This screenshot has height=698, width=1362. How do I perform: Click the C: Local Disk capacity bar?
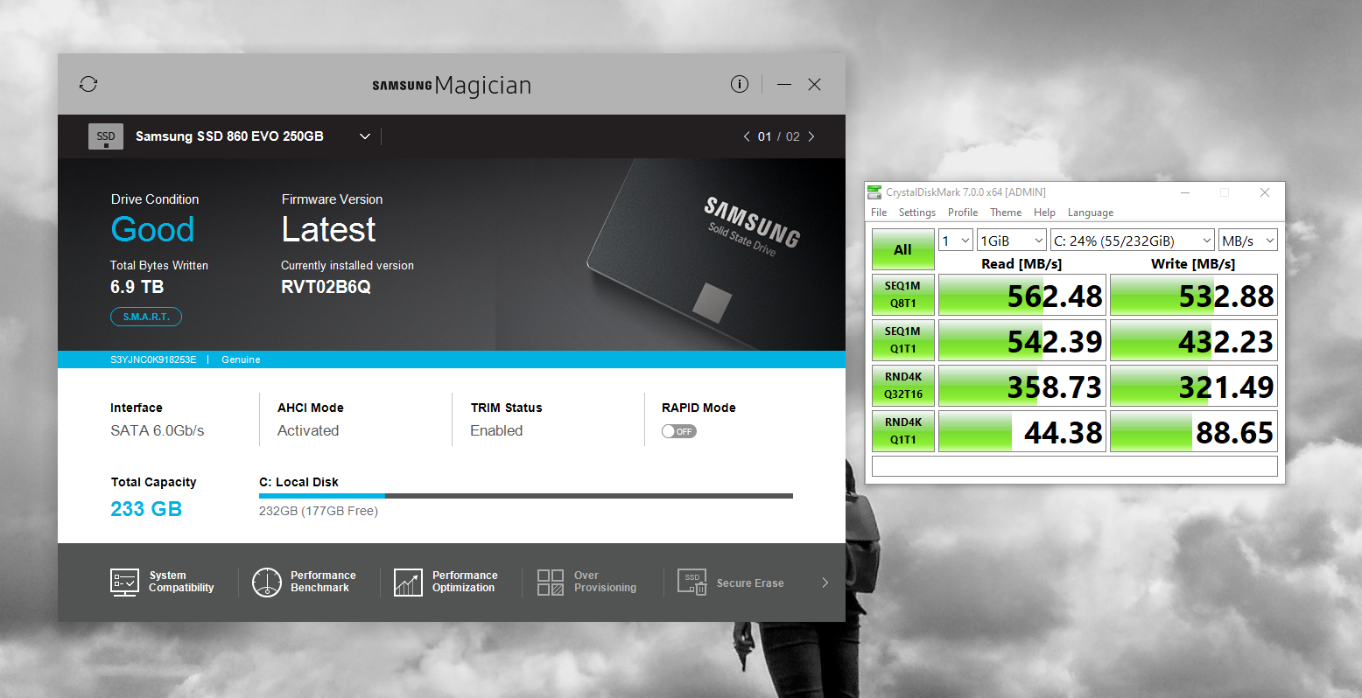click(x=526, y=496)
